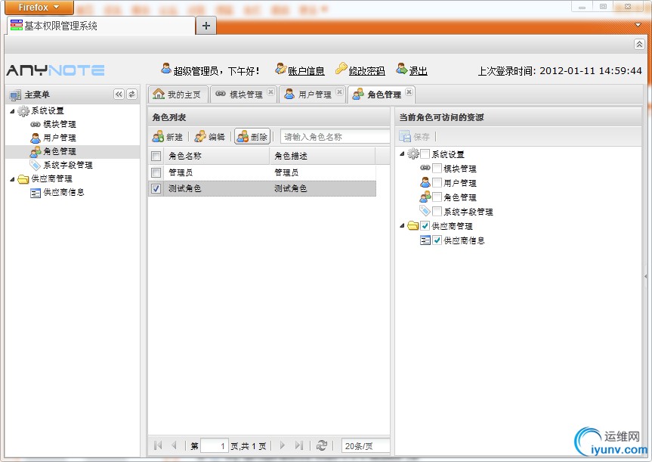Open the 修改密码 link
The image size is (652, 462).
point(366,71)
